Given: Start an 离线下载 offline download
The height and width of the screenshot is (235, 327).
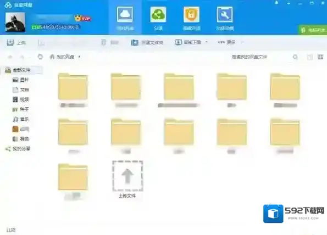Looking at the screenshot, I should [188, 42].
